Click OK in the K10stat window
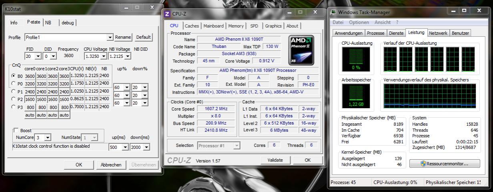This screenshot has width=493, height=192. coord(79,164)
